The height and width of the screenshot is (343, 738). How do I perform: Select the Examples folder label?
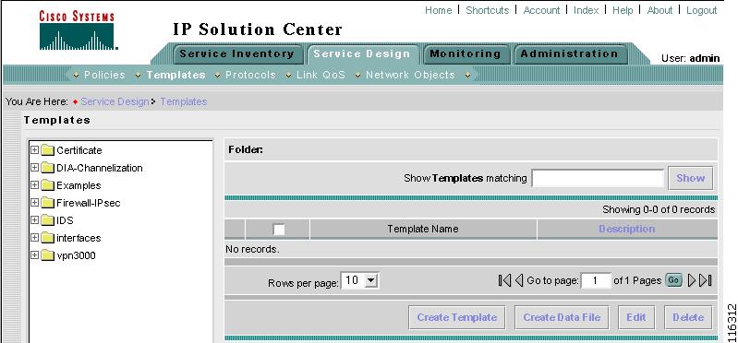[x=79, y=185]
